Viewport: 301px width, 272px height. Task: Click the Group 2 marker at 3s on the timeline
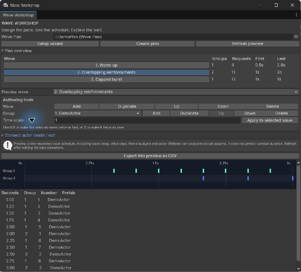pyautogui.click(x=292, y=178)
